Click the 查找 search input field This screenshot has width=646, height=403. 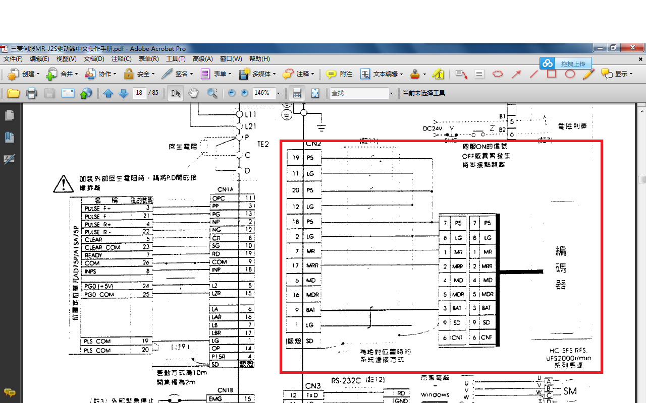tap(358, 93)
